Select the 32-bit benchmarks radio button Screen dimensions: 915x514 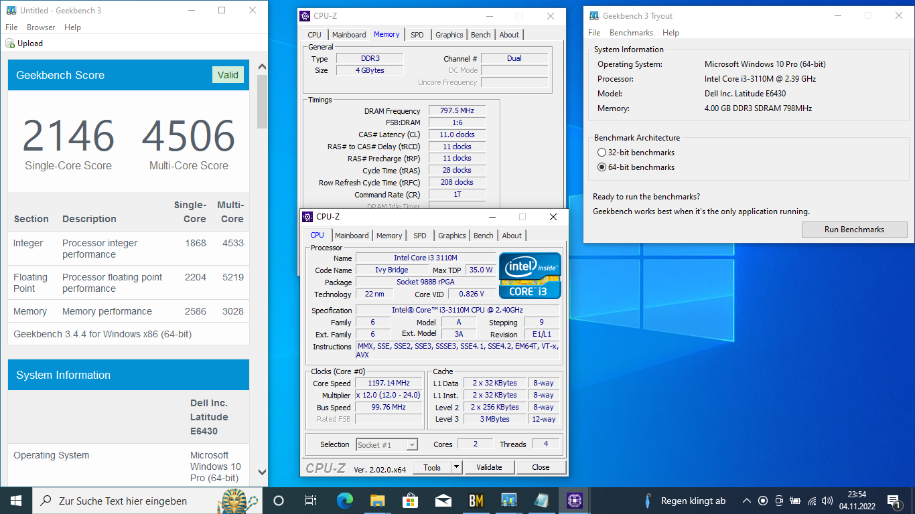point(602,153)
